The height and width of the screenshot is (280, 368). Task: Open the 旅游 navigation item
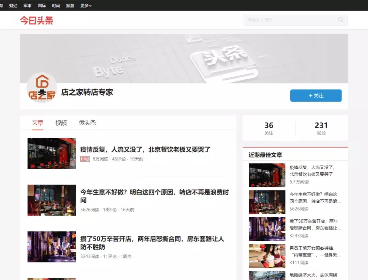70,5
